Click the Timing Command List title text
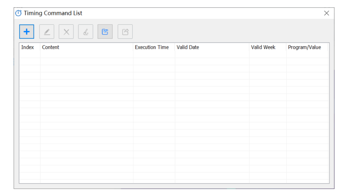Viewport: 348px width, 196px height. point(53,13)
